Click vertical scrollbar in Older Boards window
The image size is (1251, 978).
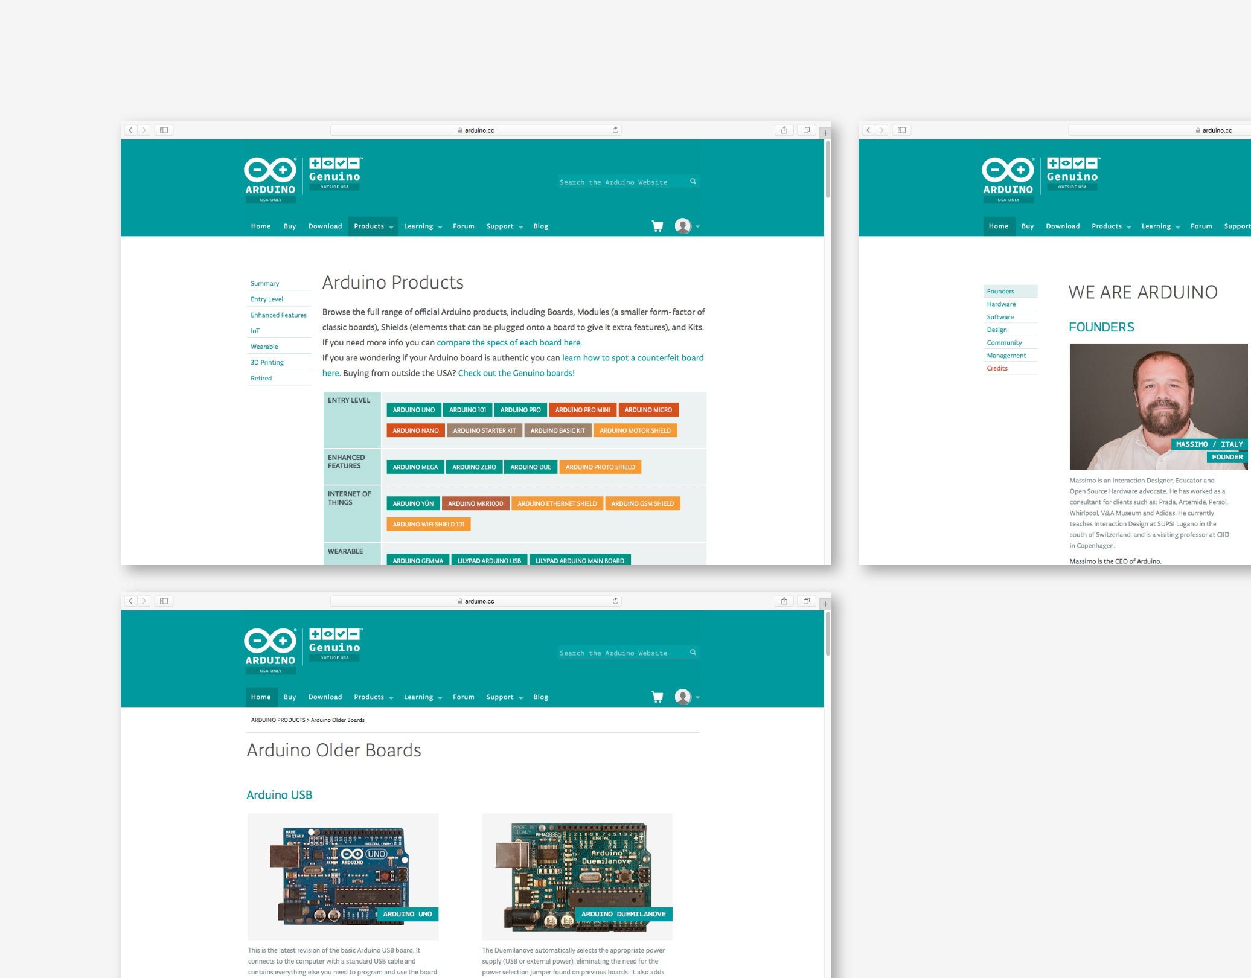(x=828, y=633)
